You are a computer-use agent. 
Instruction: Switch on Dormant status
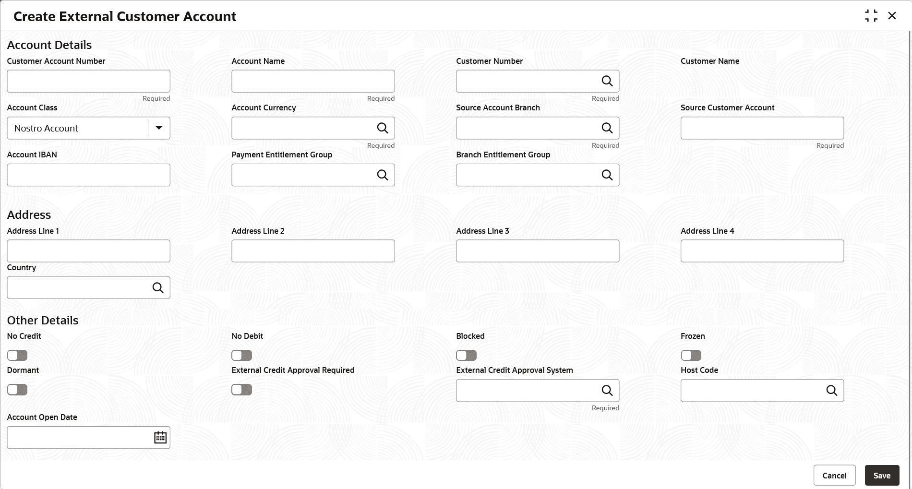tap(17, 390)
